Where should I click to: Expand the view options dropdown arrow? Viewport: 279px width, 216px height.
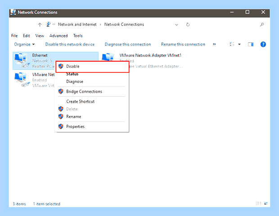click(x=239, y=44)
